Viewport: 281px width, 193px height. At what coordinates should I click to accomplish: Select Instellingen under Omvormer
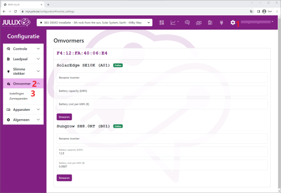pyautogui.click(x=16, y=93)
